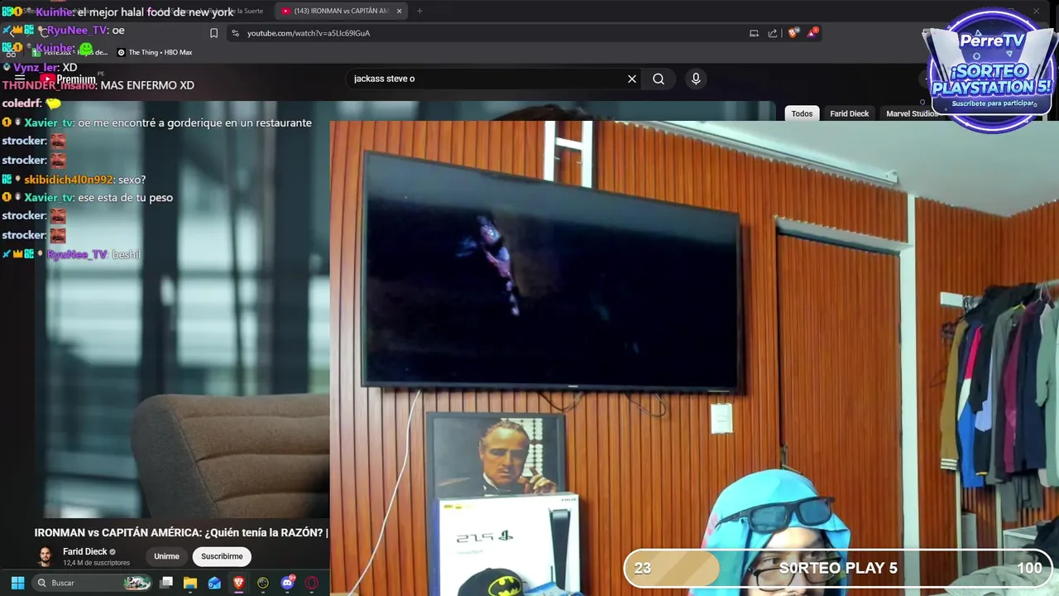Image resolution: width=1059 pixels, height=596 pixels.
Task: Start voice search with microphone icon
Action: (x=696, y=79)
